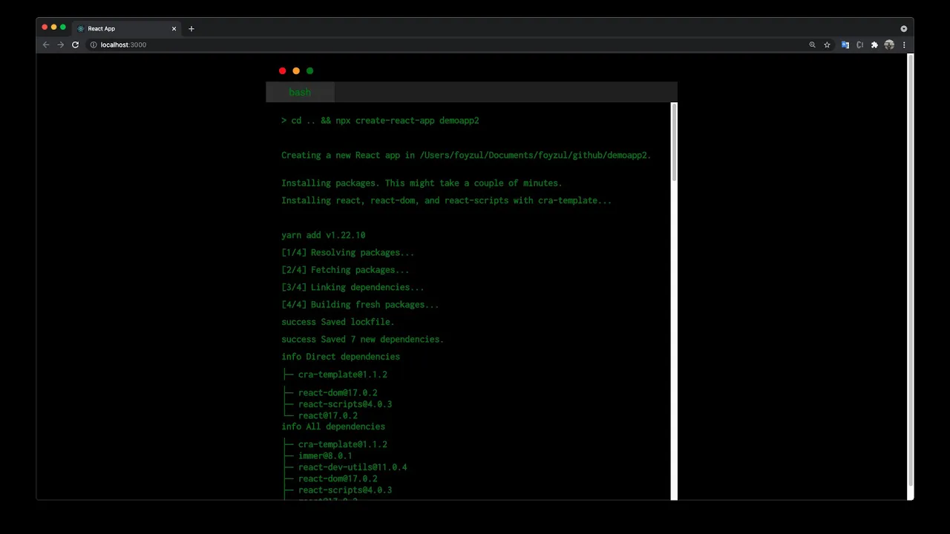Reload the localhost page
The width and height of the screenshot is (950, 534).
75,44
